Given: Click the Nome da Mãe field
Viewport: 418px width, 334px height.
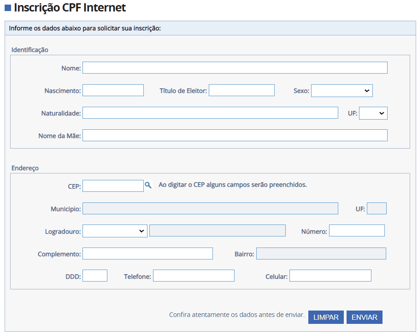Looking at the screenshot, I should (234, 135).
